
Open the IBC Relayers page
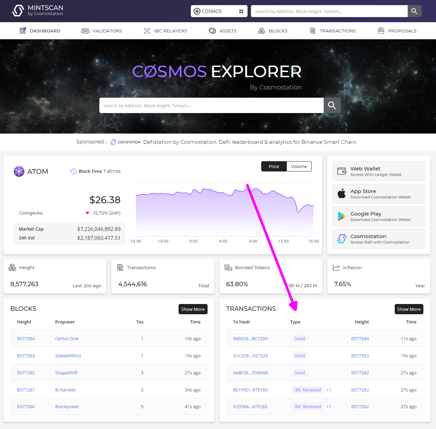(x=166, y=31)
